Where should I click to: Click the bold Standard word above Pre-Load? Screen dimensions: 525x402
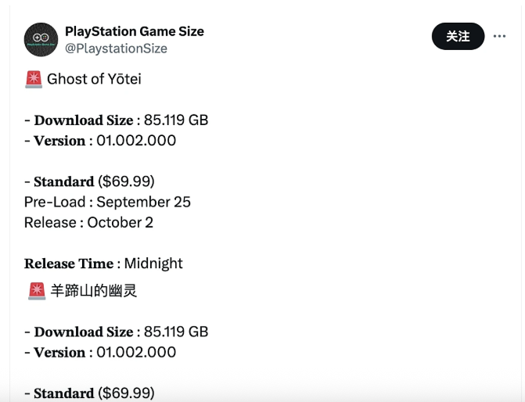click(64, 181)
